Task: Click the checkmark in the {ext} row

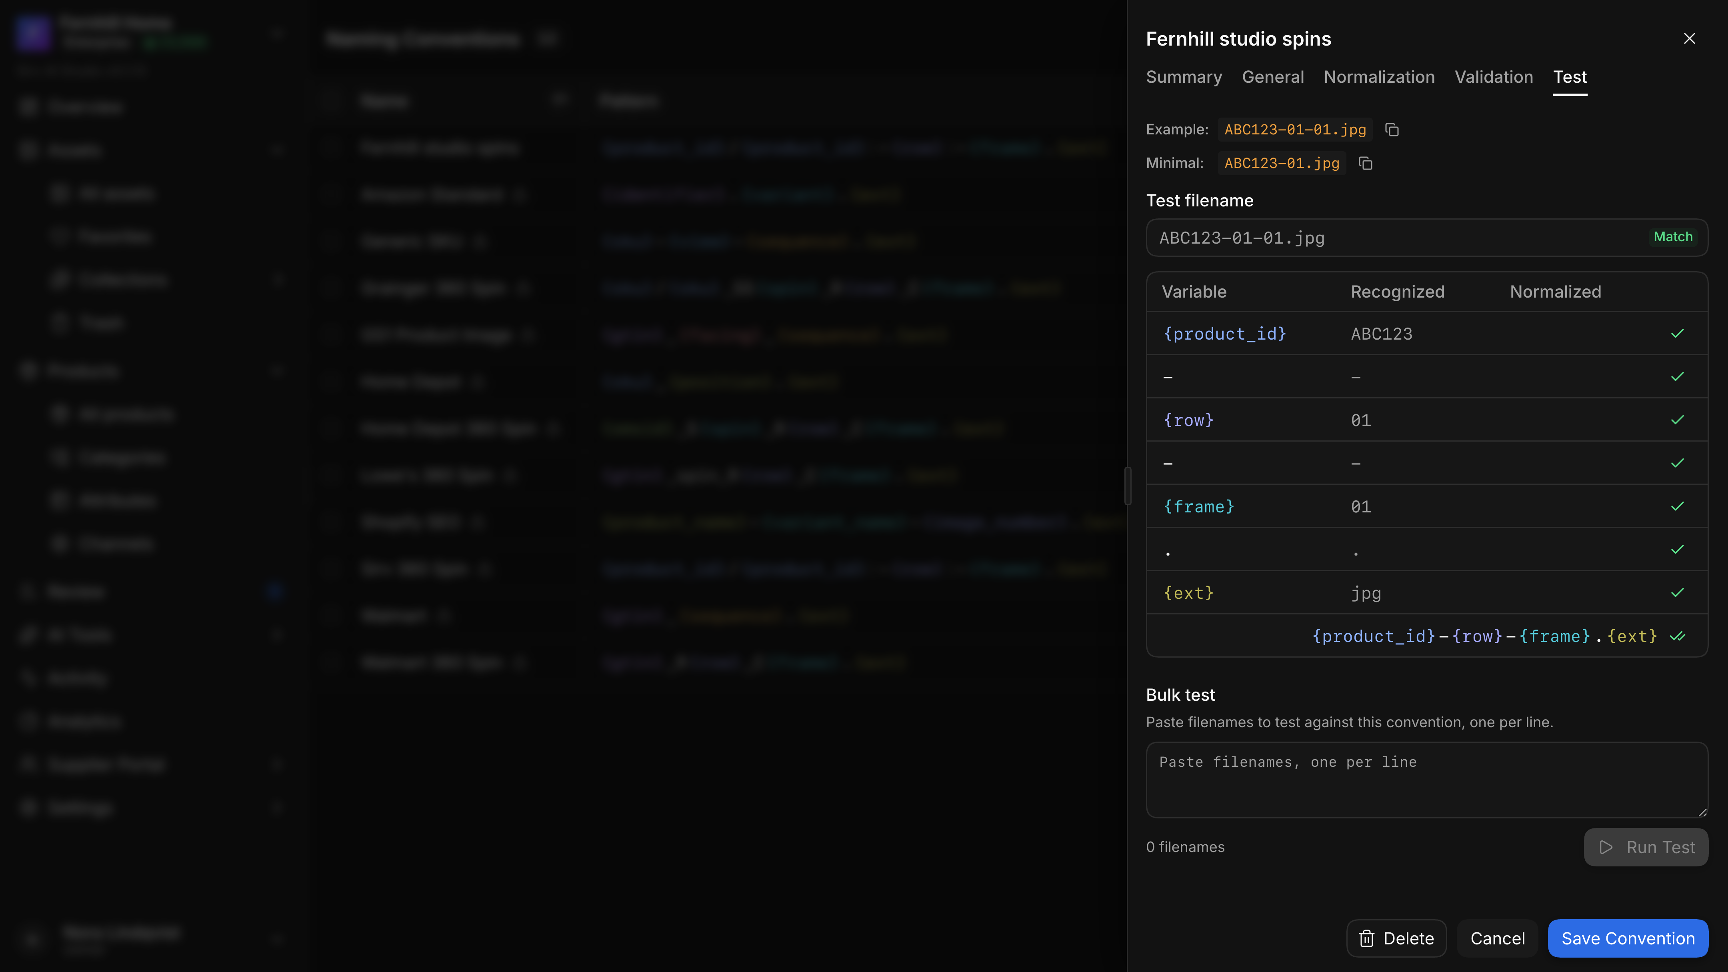Action: click(1677, 593)
